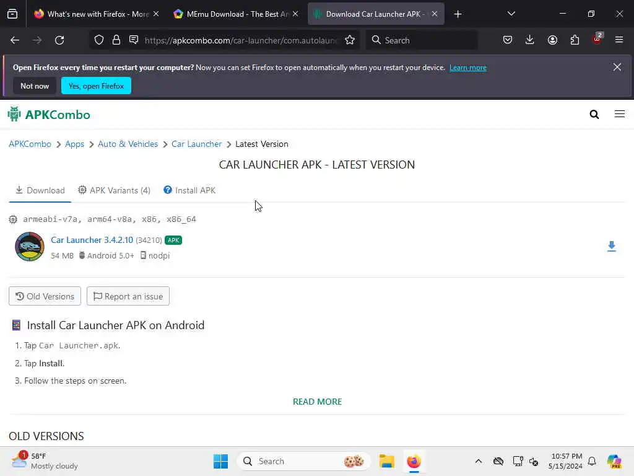Go to Auto & Vehicles breadcrumb
634x476 pixels.
pos(128,144)
